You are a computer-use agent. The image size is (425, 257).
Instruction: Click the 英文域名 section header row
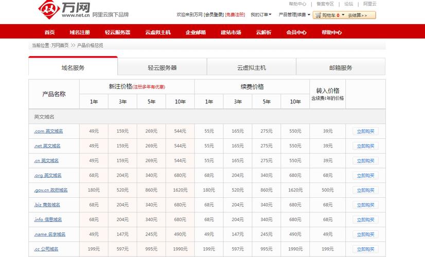pyautogui.click(x=207, y=117)
